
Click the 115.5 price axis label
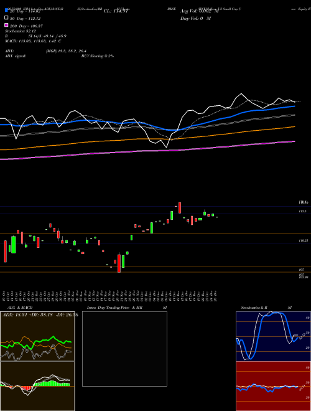[303, 211]
